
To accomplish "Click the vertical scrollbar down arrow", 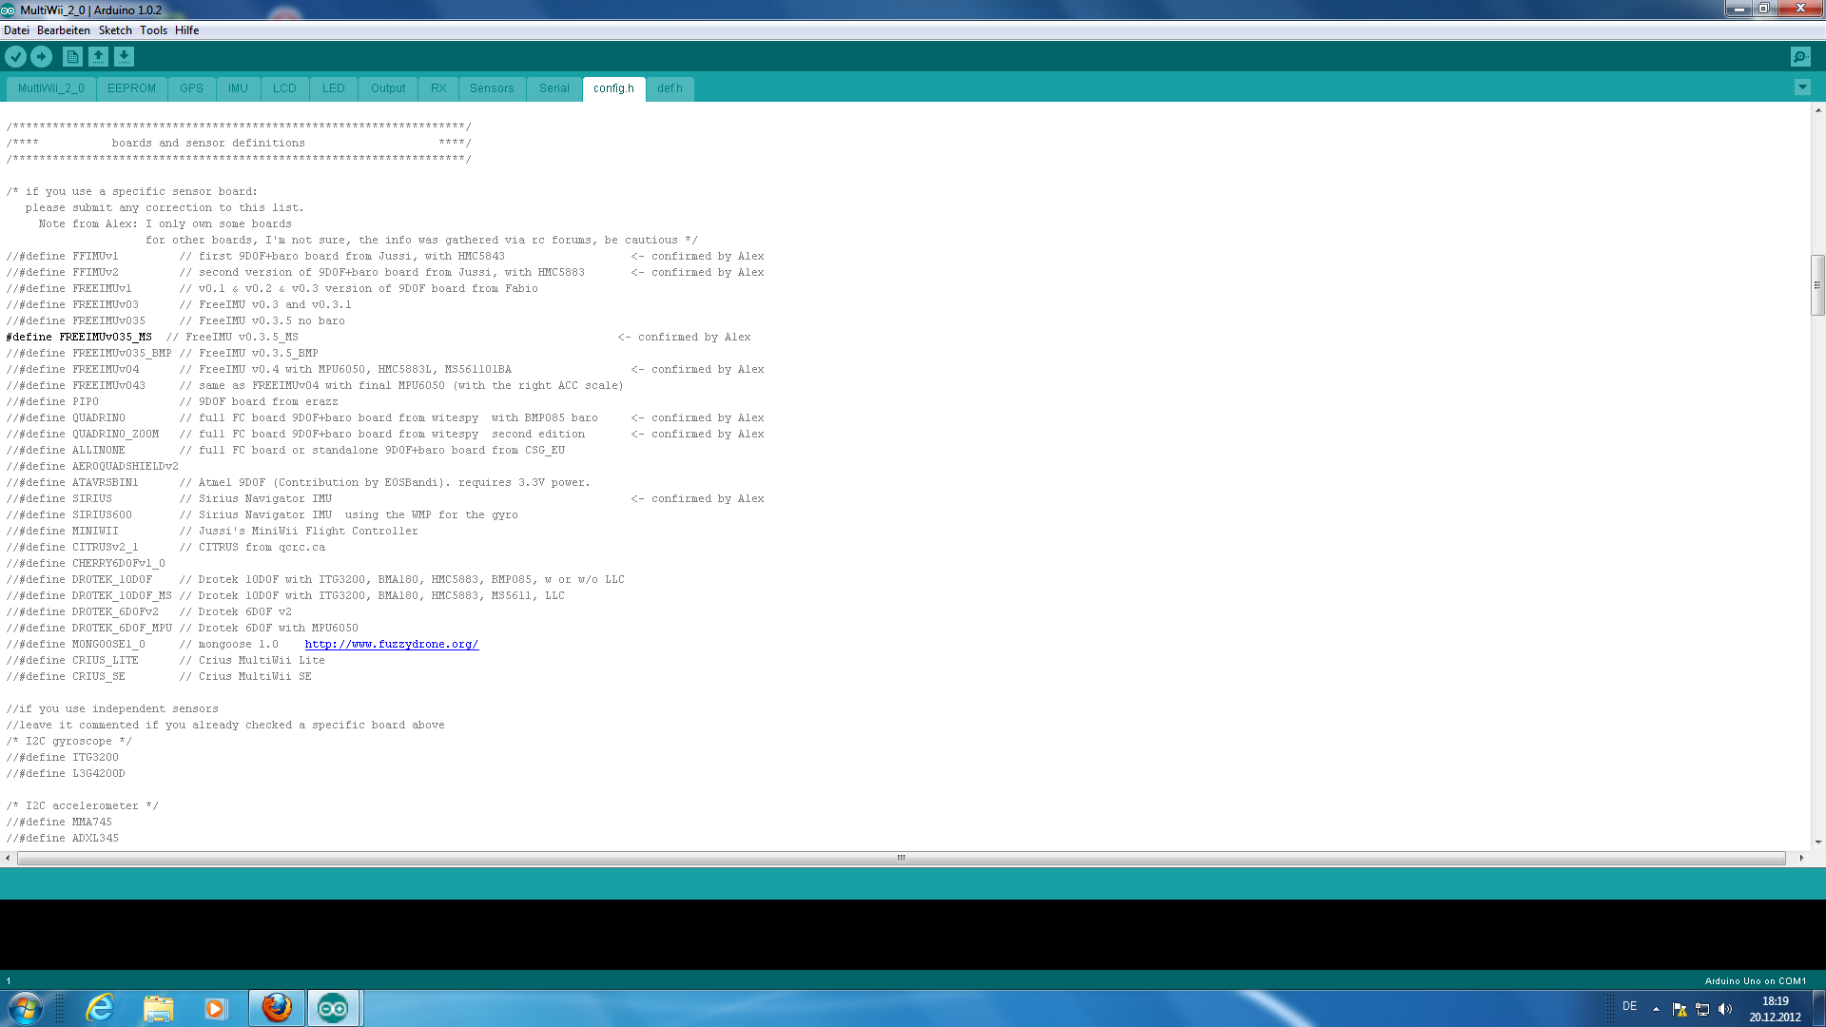I will pos(1817,842).
